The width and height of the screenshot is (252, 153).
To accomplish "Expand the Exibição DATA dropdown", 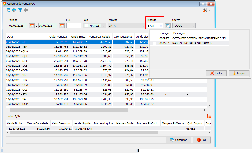I will (143, 26).
